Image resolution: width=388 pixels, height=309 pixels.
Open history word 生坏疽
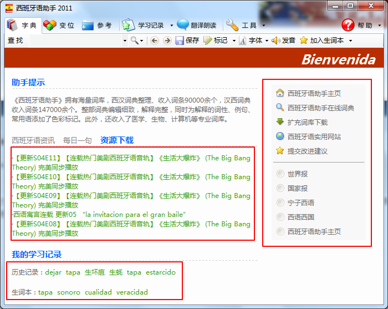tap(95, 272)
